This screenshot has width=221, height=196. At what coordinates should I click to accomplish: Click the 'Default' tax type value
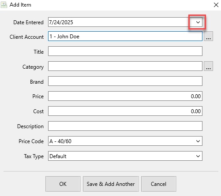[x=58, y=156]
